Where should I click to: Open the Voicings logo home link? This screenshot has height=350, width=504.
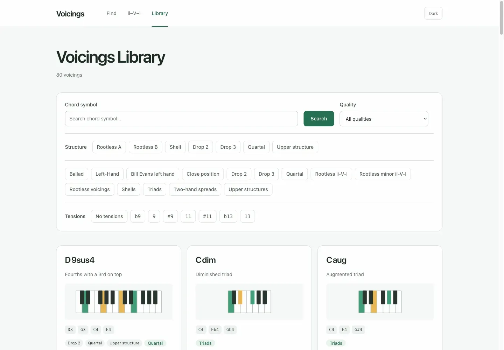(x=70, y=14)
